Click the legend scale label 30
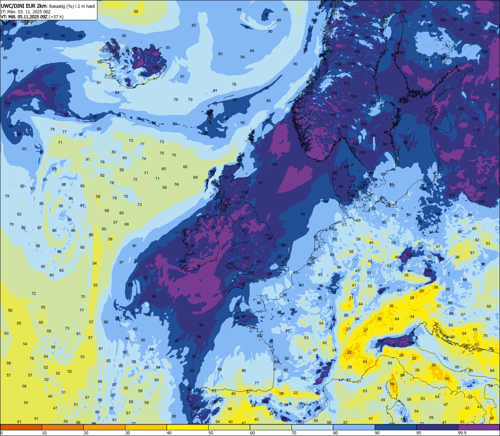Viewport: 500px width, 436px height. coord(128,433)
